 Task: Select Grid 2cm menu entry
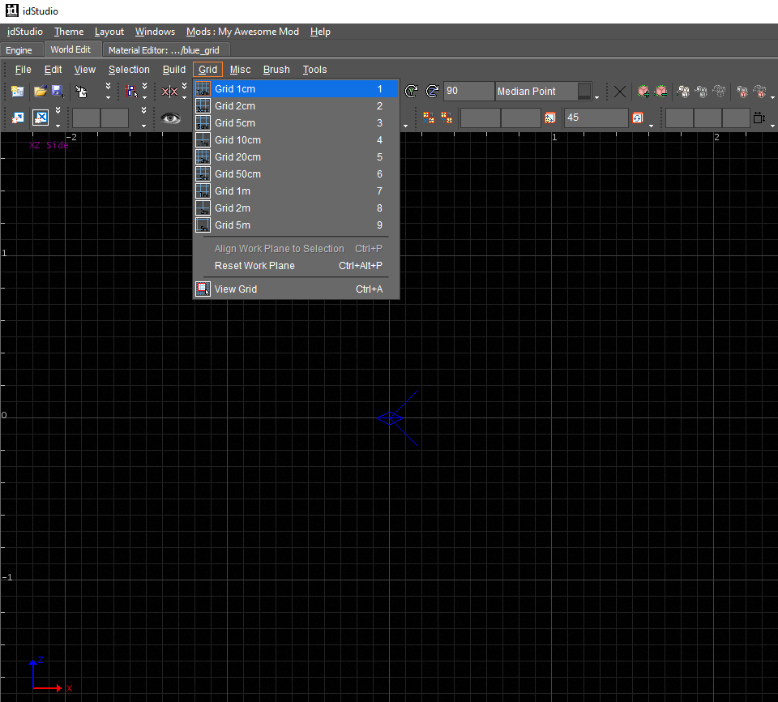297,105
